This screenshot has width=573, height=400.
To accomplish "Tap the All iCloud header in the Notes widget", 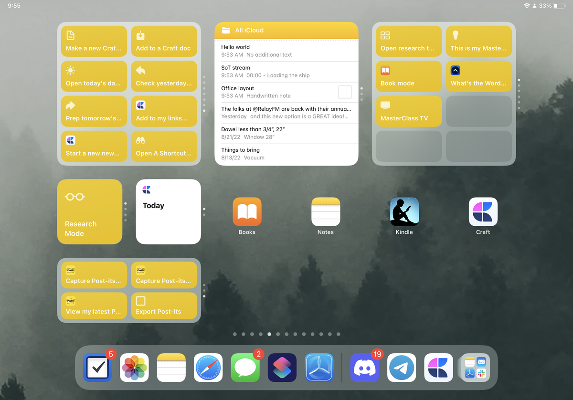I will pyautogui.click(x=286, y=30).
